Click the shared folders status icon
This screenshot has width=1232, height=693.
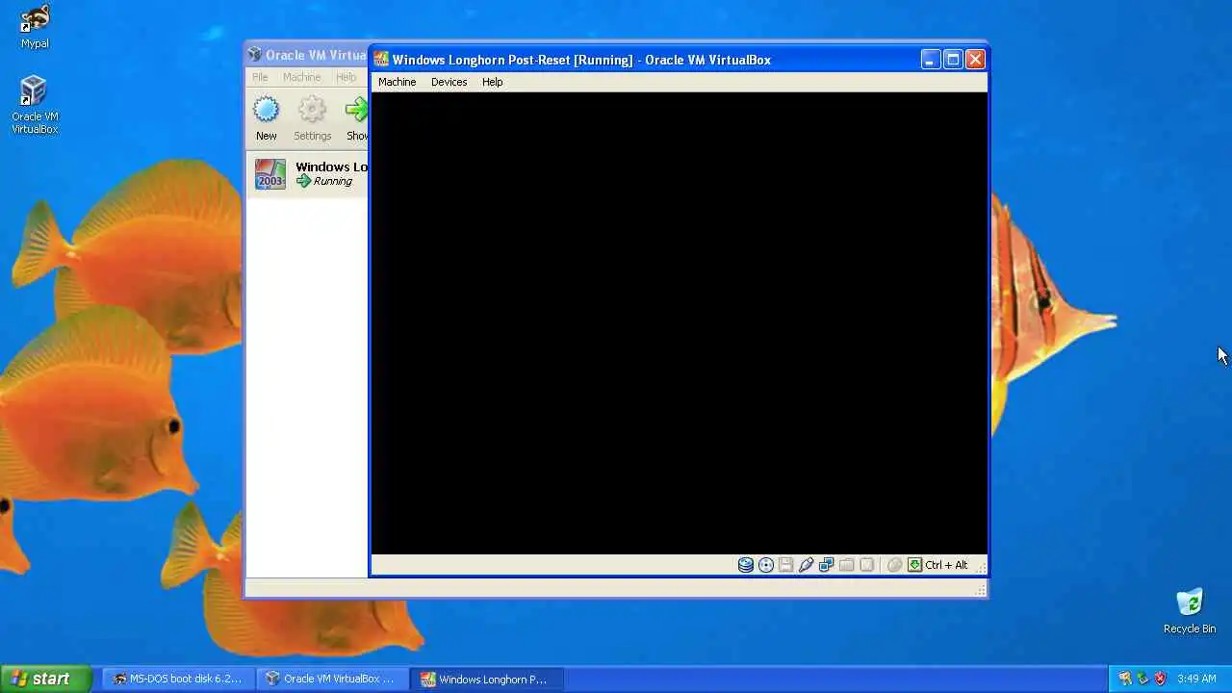(847, 565)
